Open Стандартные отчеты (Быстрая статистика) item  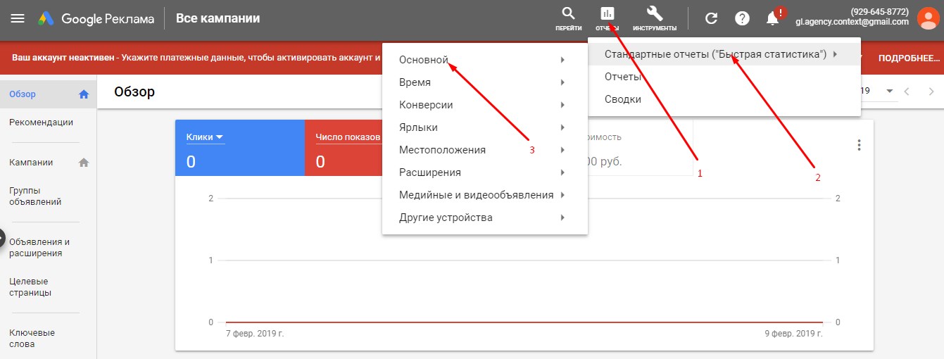[x=724, y=54]
